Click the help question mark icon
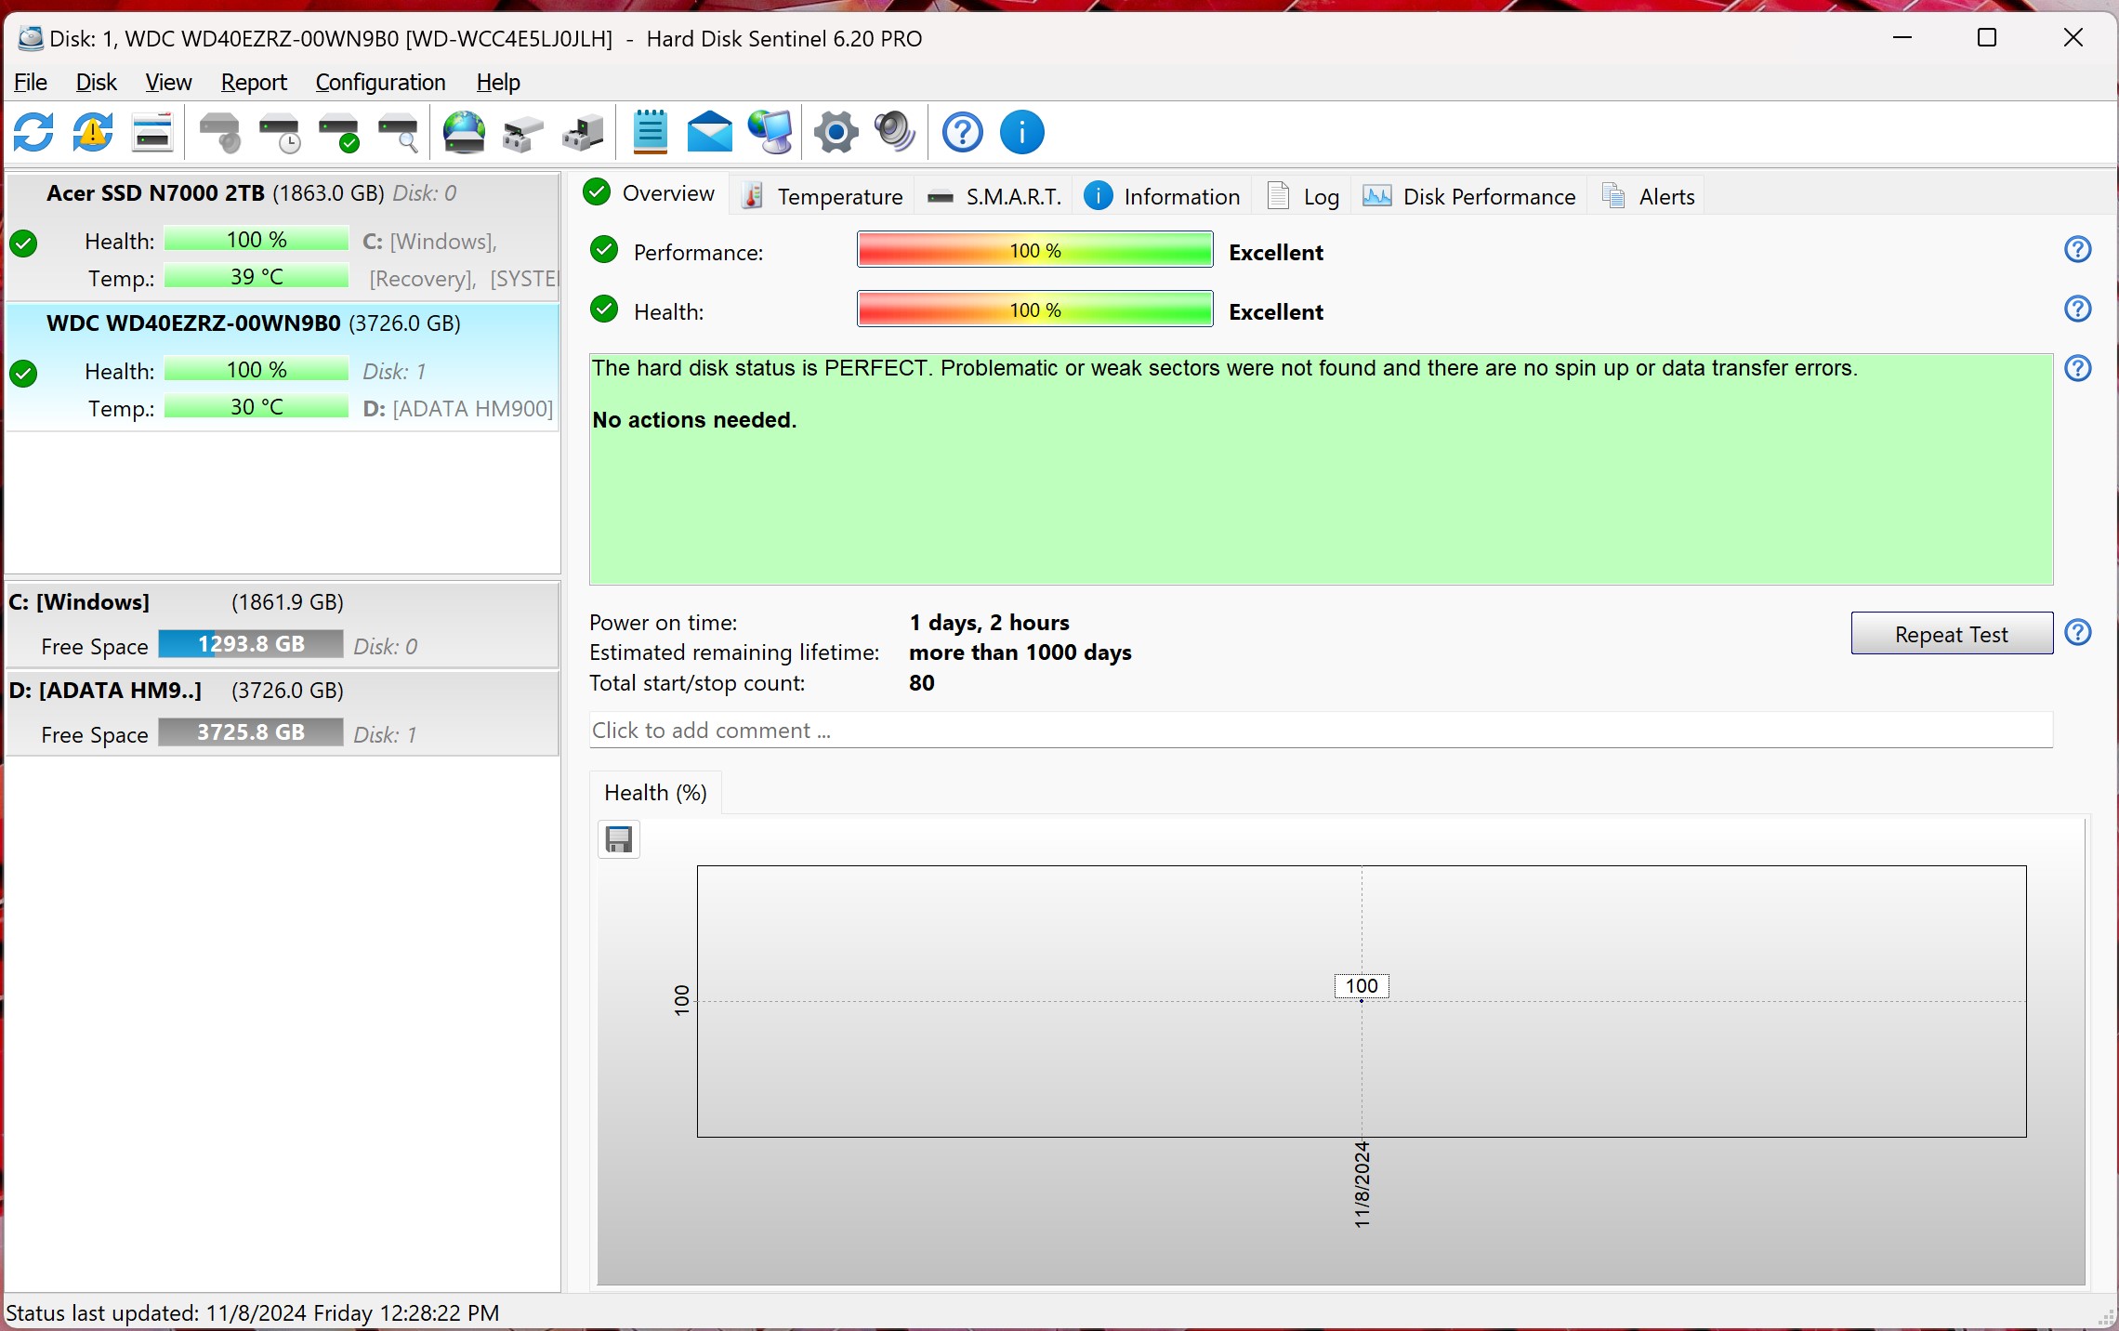The image size is (2119, 1331). [x=961, y=132]
